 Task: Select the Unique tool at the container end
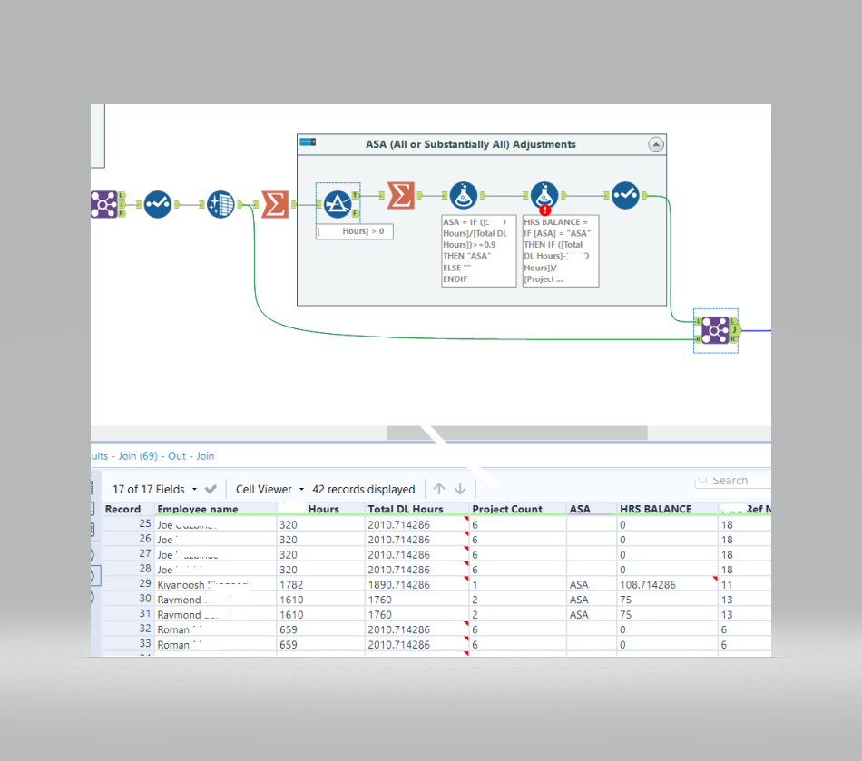tap(625, 194)
